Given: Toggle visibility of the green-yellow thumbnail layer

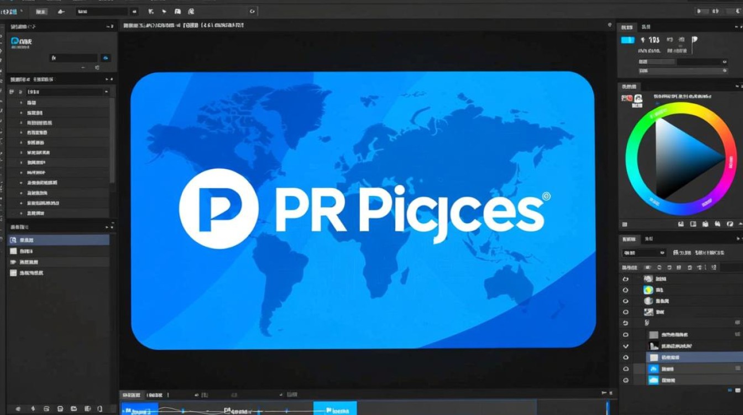Looking at the screenshot, I should [x=626, y=290].
